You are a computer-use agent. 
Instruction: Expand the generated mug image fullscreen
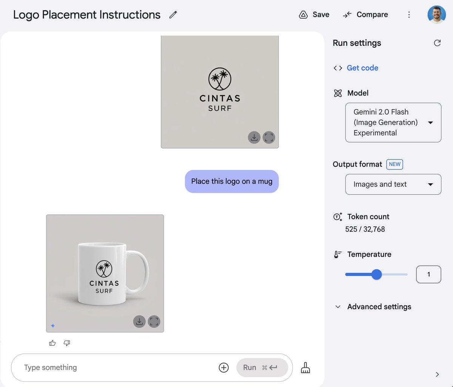(x=154, y=322)
